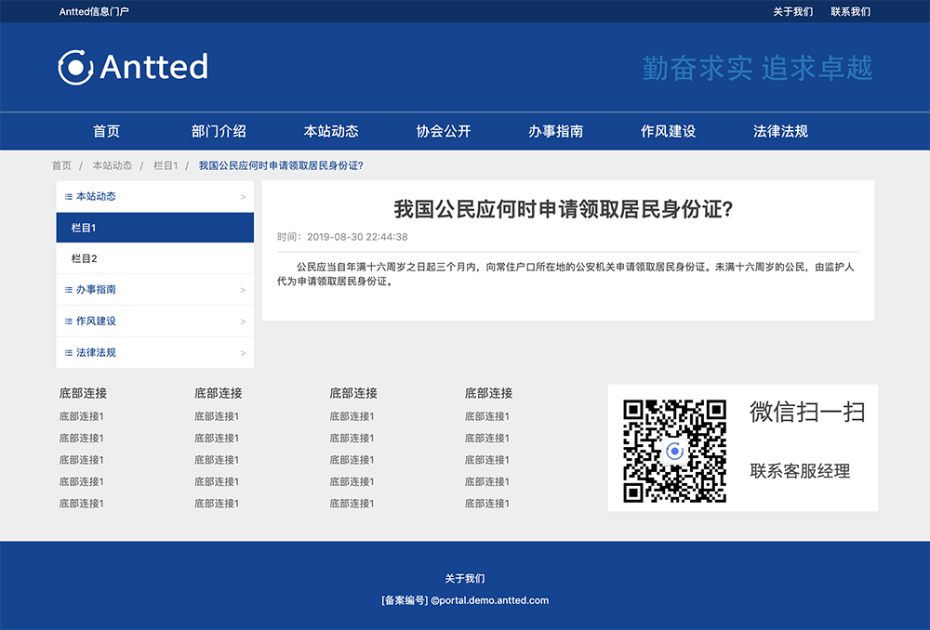Expand 办事指南 sidebar section arrow

(243, 290)
